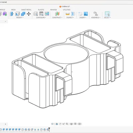The image size is (133, 133).
Task: Select the Measure ruler tool
Action: tap(67, 14)
